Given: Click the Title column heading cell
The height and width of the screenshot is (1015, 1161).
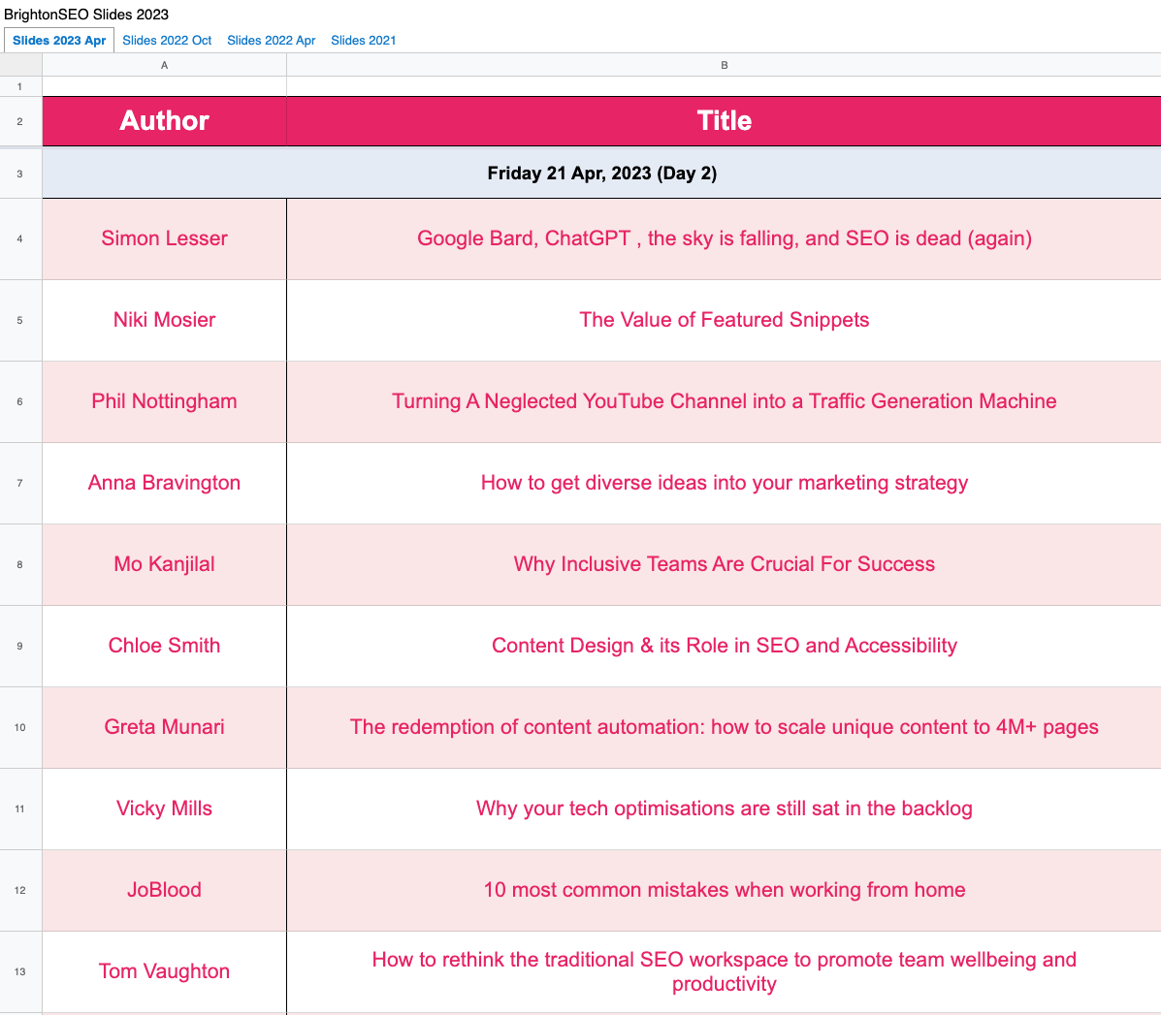Looking at the screenshot, I should pyautogui.click(x=724, y=121).
